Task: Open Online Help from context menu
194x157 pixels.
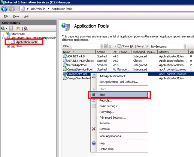Action: (106, 149)
